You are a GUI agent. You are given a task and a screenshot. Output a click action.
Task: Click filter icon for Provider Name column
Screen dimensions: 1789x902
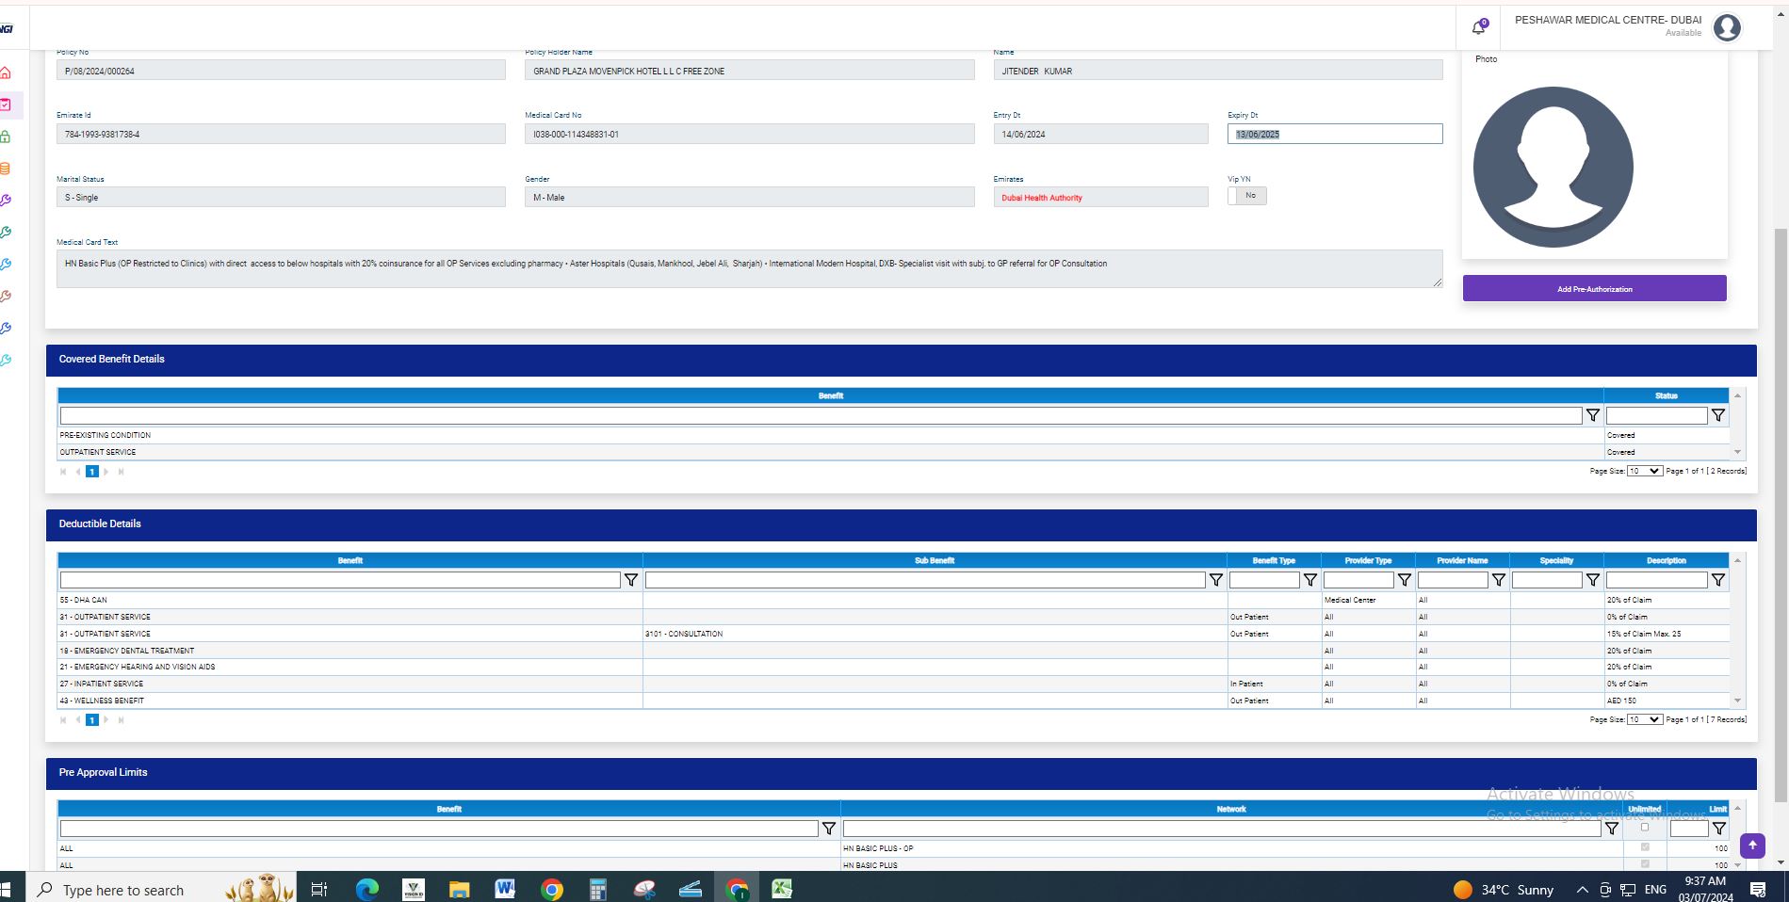pos(1498,580)
